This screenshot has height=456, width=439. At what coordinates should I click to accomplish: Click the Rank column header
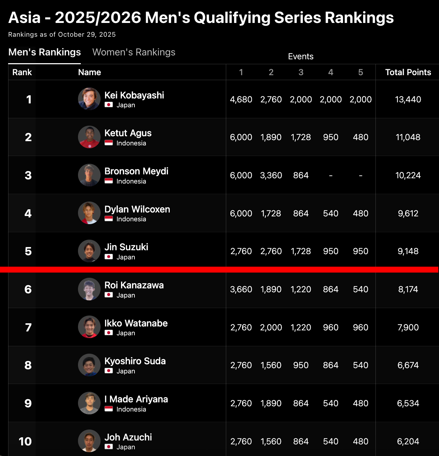click(22, 72)
